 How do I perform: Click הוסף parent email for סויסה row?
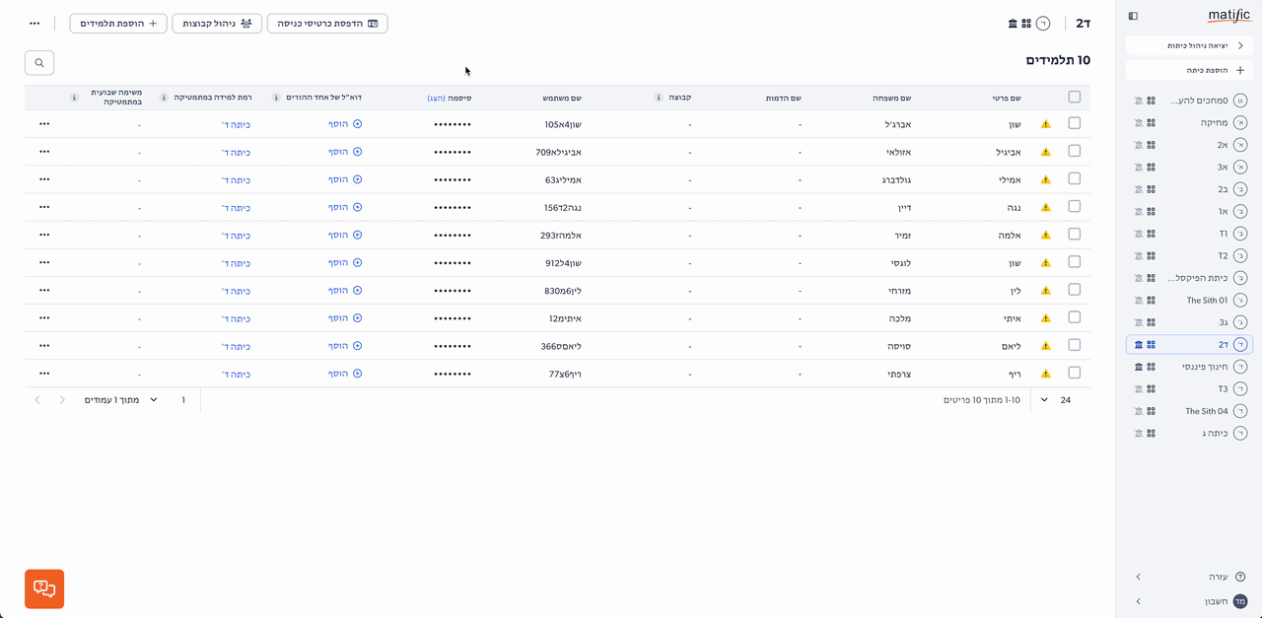point(345,346)
